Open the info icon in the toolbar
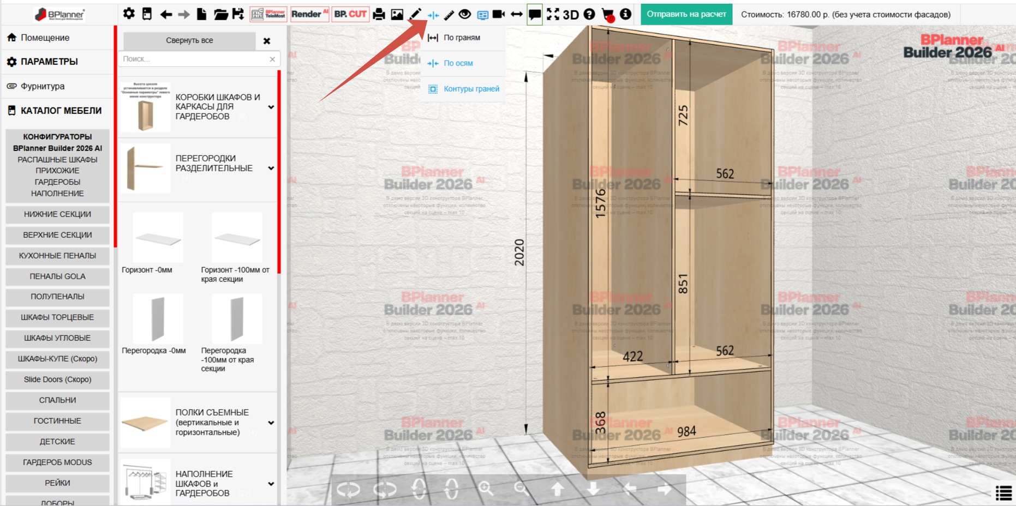This screenshot has width=1016, height=506. [625, 14]
